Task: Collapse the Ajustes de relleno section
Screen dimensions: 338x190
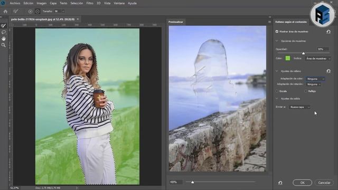Action: 277,71
